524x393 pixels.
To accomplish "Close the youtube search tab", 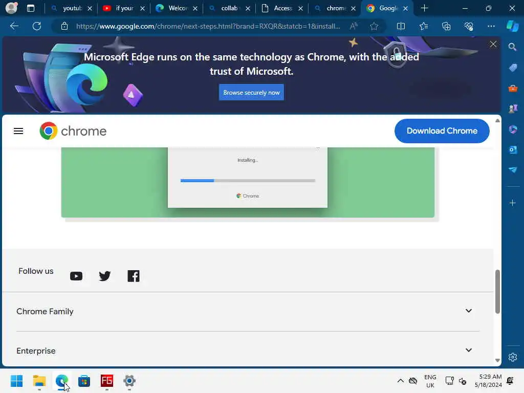I will click(90, 8).
